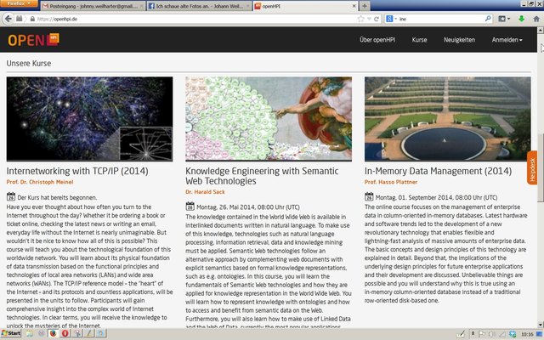Click the network globe icon in the system tray
This screenshot has width=544, height=340.
pyautogui.click(x=513, y=334)
